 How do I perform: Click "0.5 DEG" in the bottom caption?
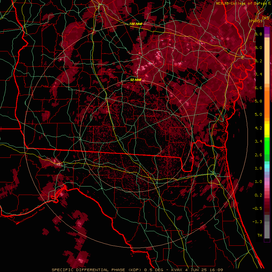tap(153, 270)
